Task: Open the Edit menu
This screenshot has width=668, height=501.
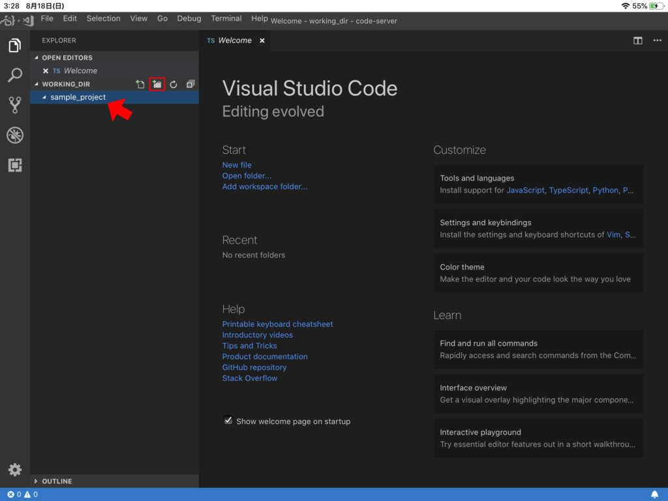Action: pos(70,19)
